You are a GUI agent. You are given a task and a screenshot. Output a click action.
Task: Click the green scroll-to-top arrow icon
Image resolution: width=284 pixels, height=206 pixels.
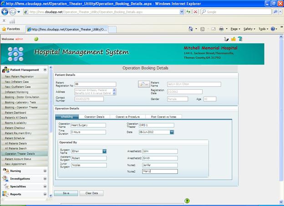(x=187, y=201)
